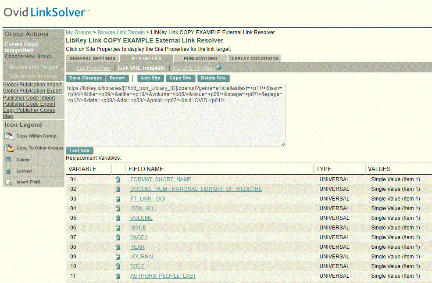Click the lock icon in the ISSN_ALL row
Screen dimensions: 432x283
[x=118, y=208]
